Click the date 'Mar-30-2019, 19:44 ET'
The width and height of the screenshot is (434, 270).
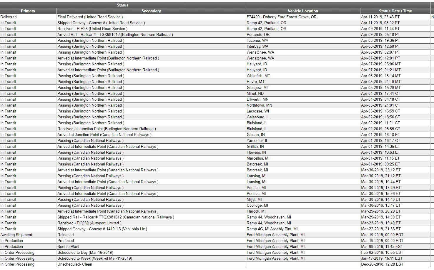point(381,182)
